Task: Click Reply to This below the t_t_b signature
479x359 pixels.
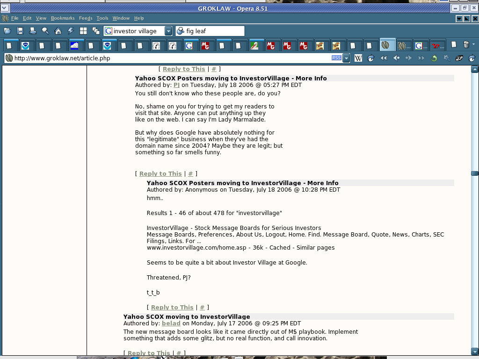Action: (x=172, y=308)
